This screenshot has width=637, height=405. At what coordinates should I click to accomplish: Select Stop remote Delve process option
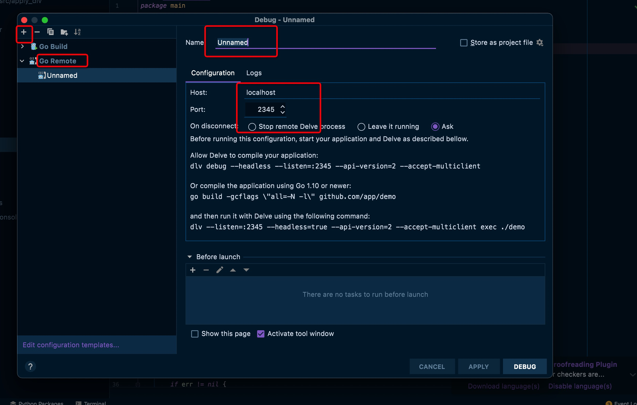click(x=252, y=127)
